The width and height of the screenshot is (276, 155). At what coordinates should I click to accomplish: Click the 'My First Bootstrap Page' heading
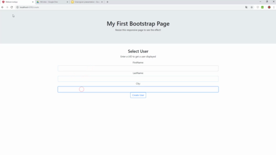click(138, 24)
